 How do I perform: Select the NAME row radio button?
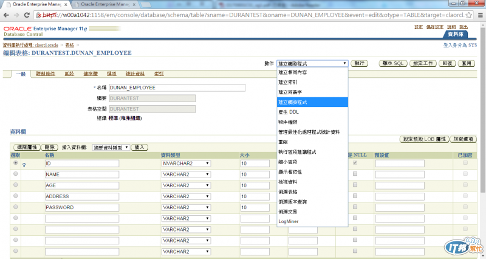(x=16, y=174)
